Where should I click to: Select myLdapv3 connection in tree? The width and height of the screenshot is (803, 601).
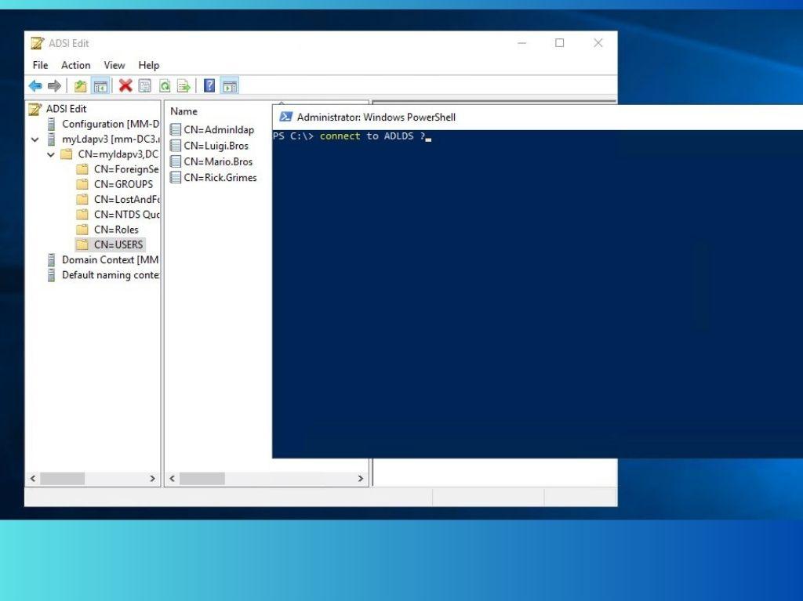111,139
